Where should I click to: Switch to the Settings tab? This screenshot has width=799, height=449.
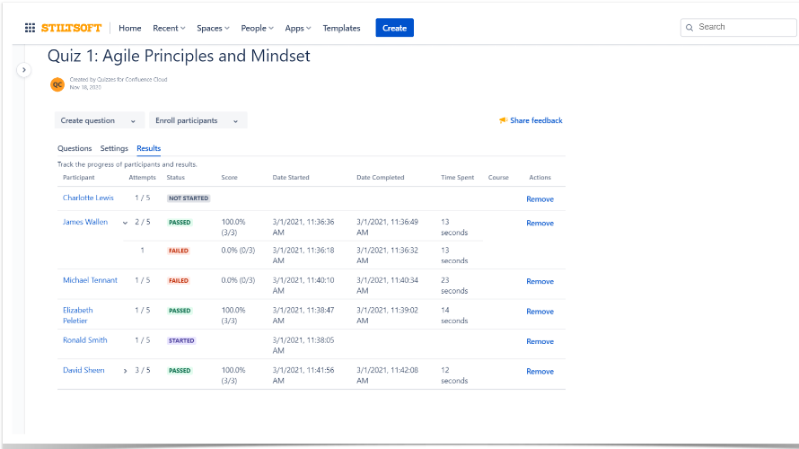coord(114,148)
